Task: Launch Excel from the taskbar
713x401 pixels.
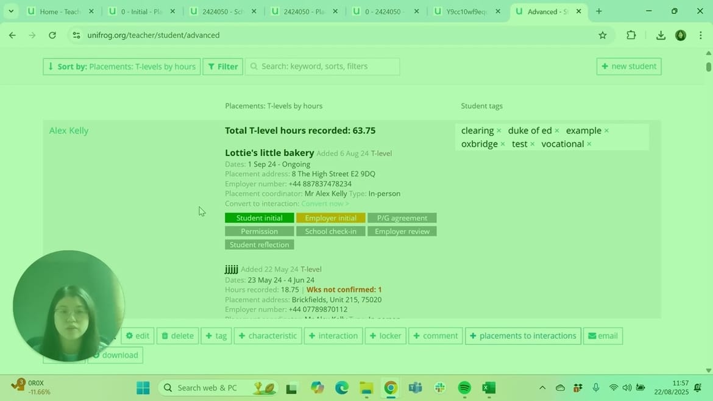Action: point(489,388)
